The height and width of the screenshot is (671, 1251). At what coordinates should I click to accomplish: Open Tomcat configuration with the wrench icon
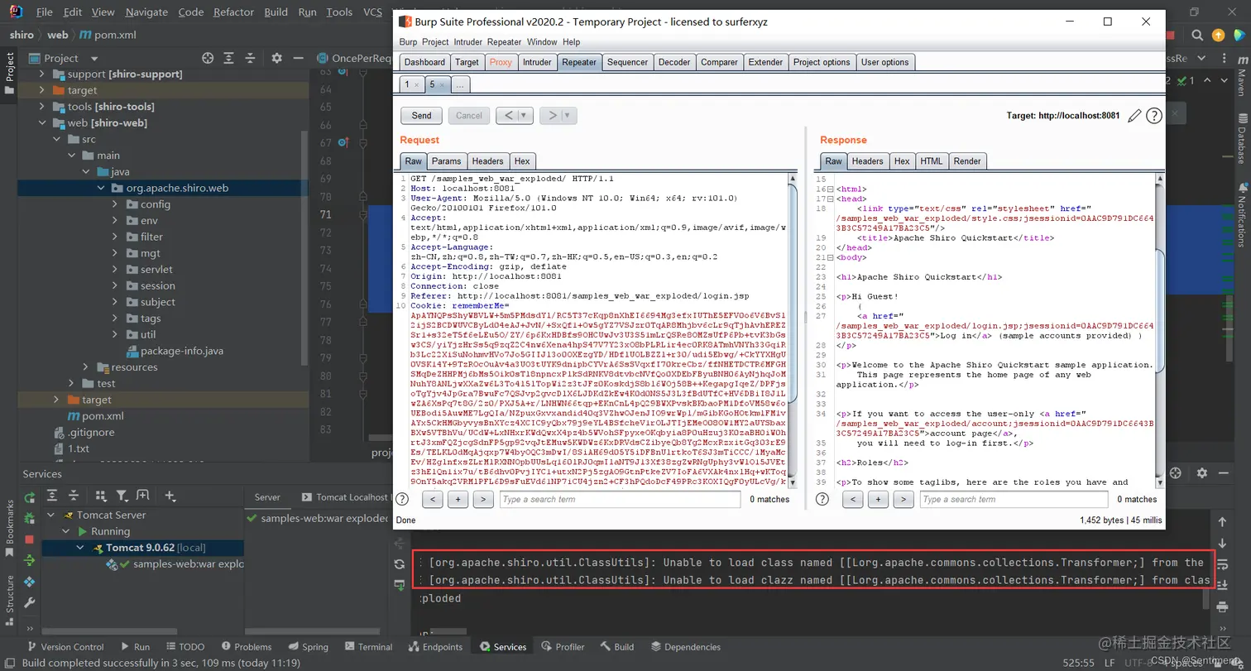[x=30, y=603]
